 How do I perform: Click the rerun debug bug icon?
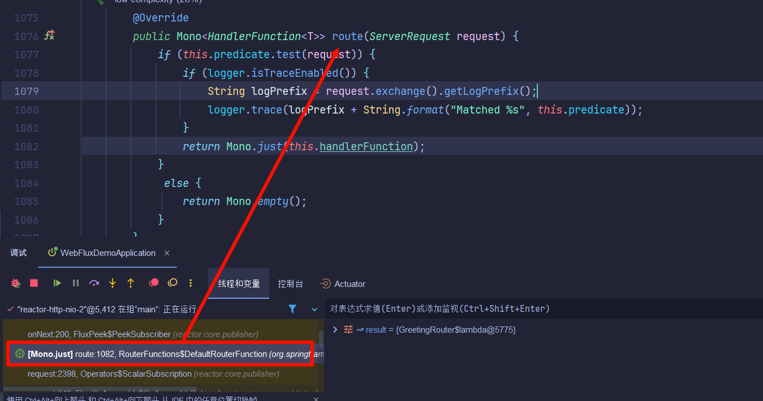pos(16,283)
